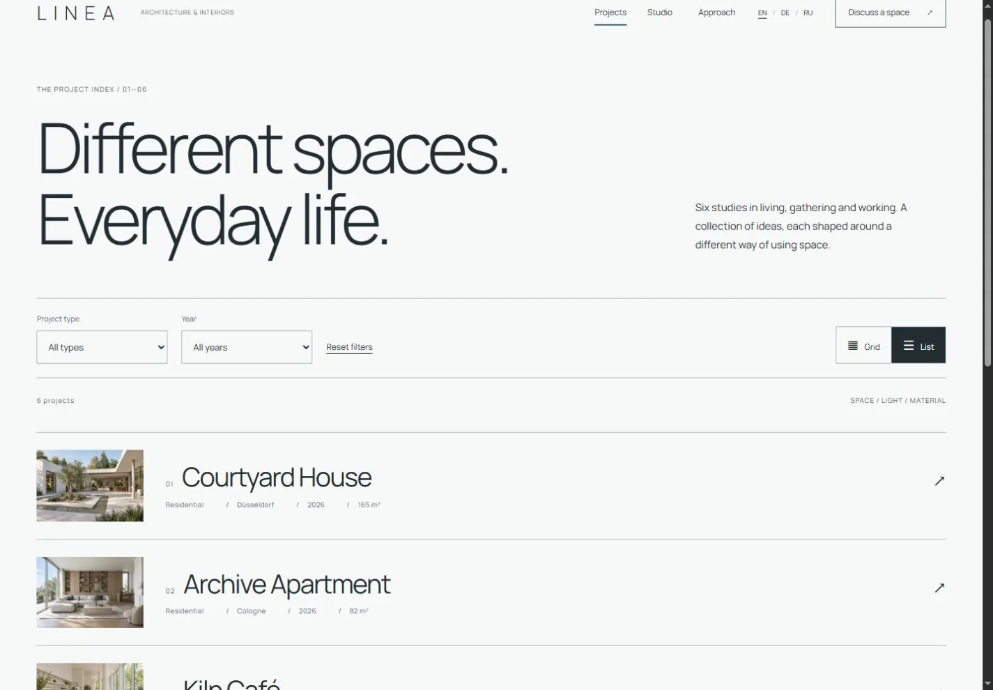The height and width of the screenshot is (690, 993).
Task: Click the 'Cologne' location text
Action: [x=252, y=611]
